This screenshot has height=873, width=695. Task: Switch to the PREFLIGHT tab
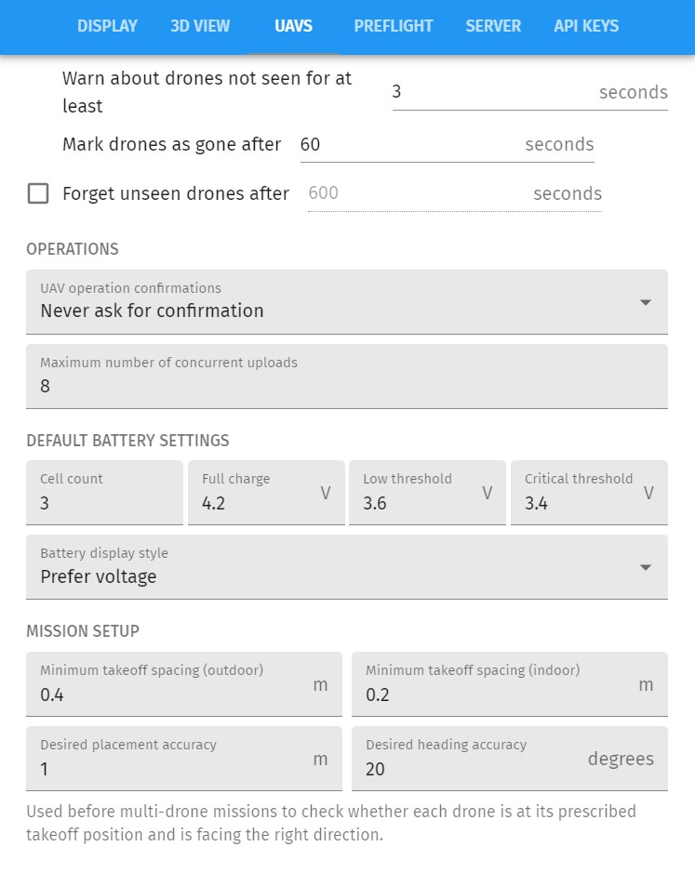[393, 26]
